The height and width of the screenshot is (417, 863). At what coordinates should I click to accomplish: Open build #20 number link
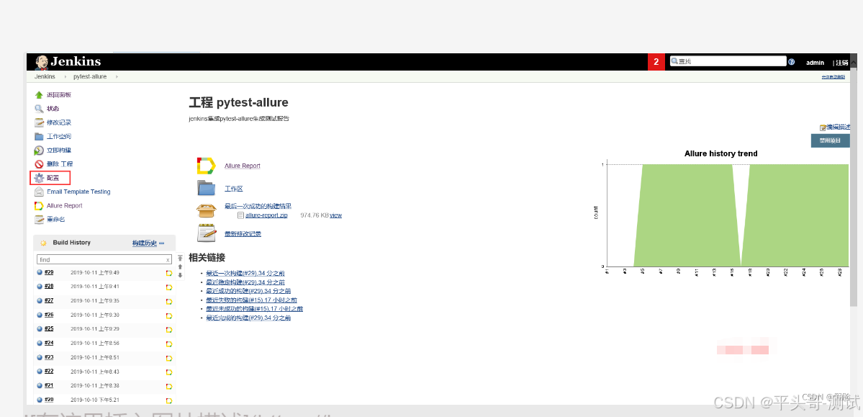click(49, 400)
